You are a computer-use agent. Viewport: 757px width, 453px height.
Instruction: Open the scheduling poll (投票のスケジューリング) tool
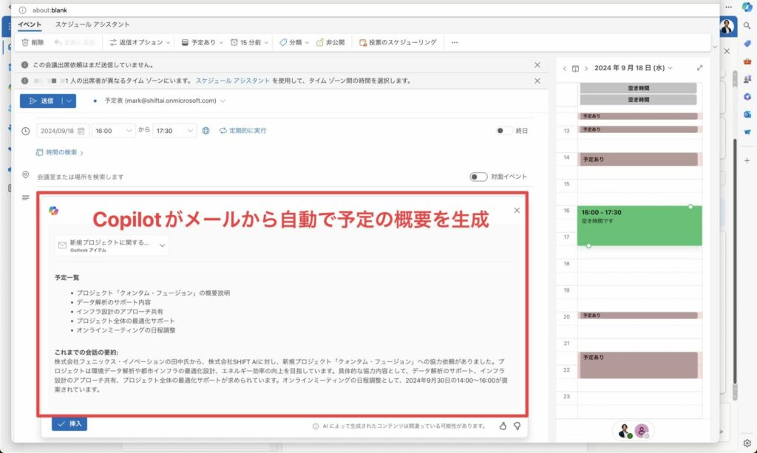400,42
